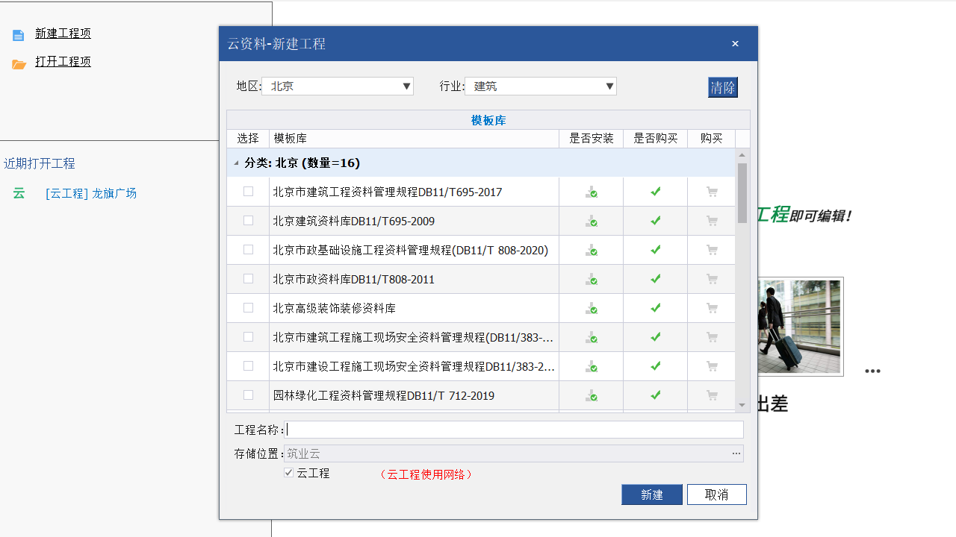Click the install icon for 北京市建筑工程资料管理规程DB11/T695-2017
Screen dimensions: 956x537
tap(591, 192)
